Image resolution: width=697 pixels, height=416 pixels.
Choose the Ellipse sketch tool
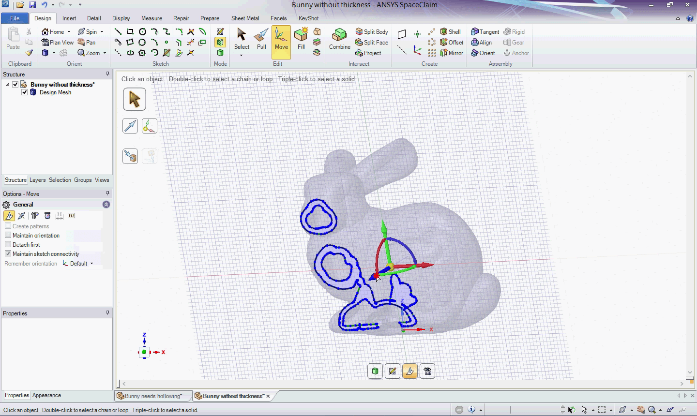(130, 53)
